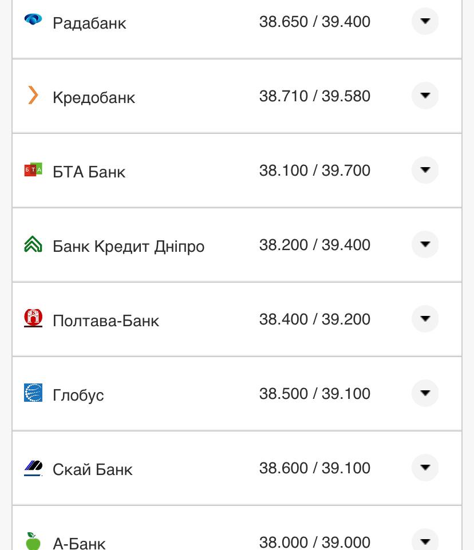Select the Скай Банк name text
This screenshot has width=474, height=550.
[x=93, y=470]
